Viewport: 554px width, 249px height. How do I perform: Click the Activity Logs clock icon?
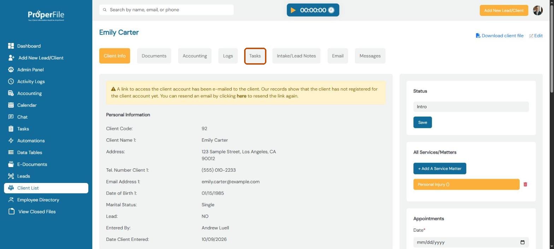point(11,81)
